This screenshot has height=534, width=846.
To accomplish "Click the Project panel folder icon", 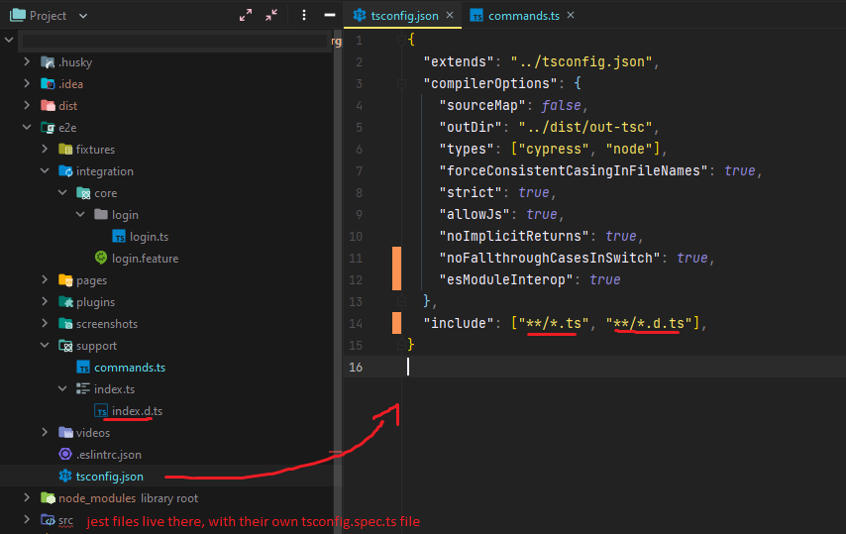I will [18, 15].
